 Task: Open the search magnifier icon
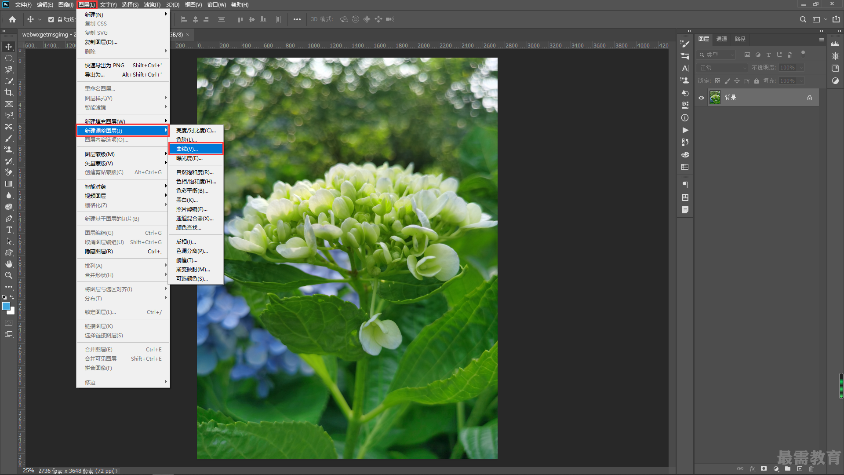[803, 19]
